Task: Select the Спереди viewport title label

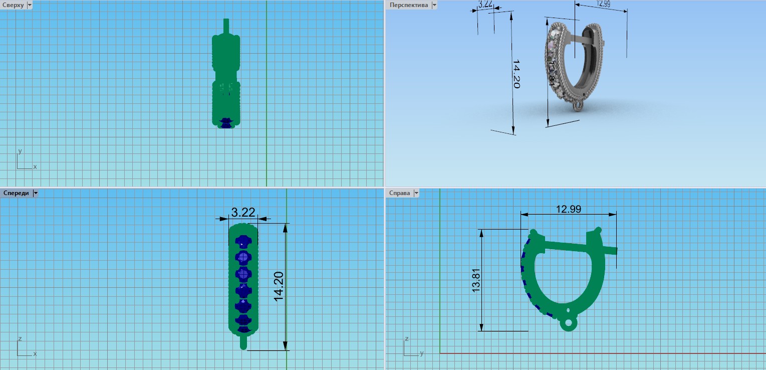Action: (x=16, y=193)
